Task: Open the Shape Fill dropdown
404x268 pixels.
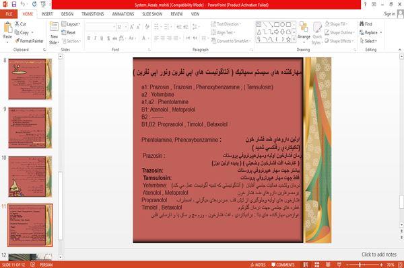Action: 336,24
